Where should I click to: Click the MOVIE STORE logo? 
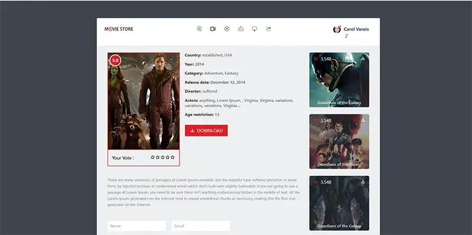click(x=119, y=29)
